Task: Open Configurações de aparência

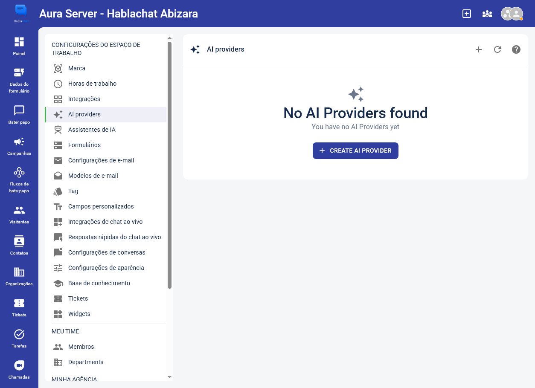Action: 106,268
